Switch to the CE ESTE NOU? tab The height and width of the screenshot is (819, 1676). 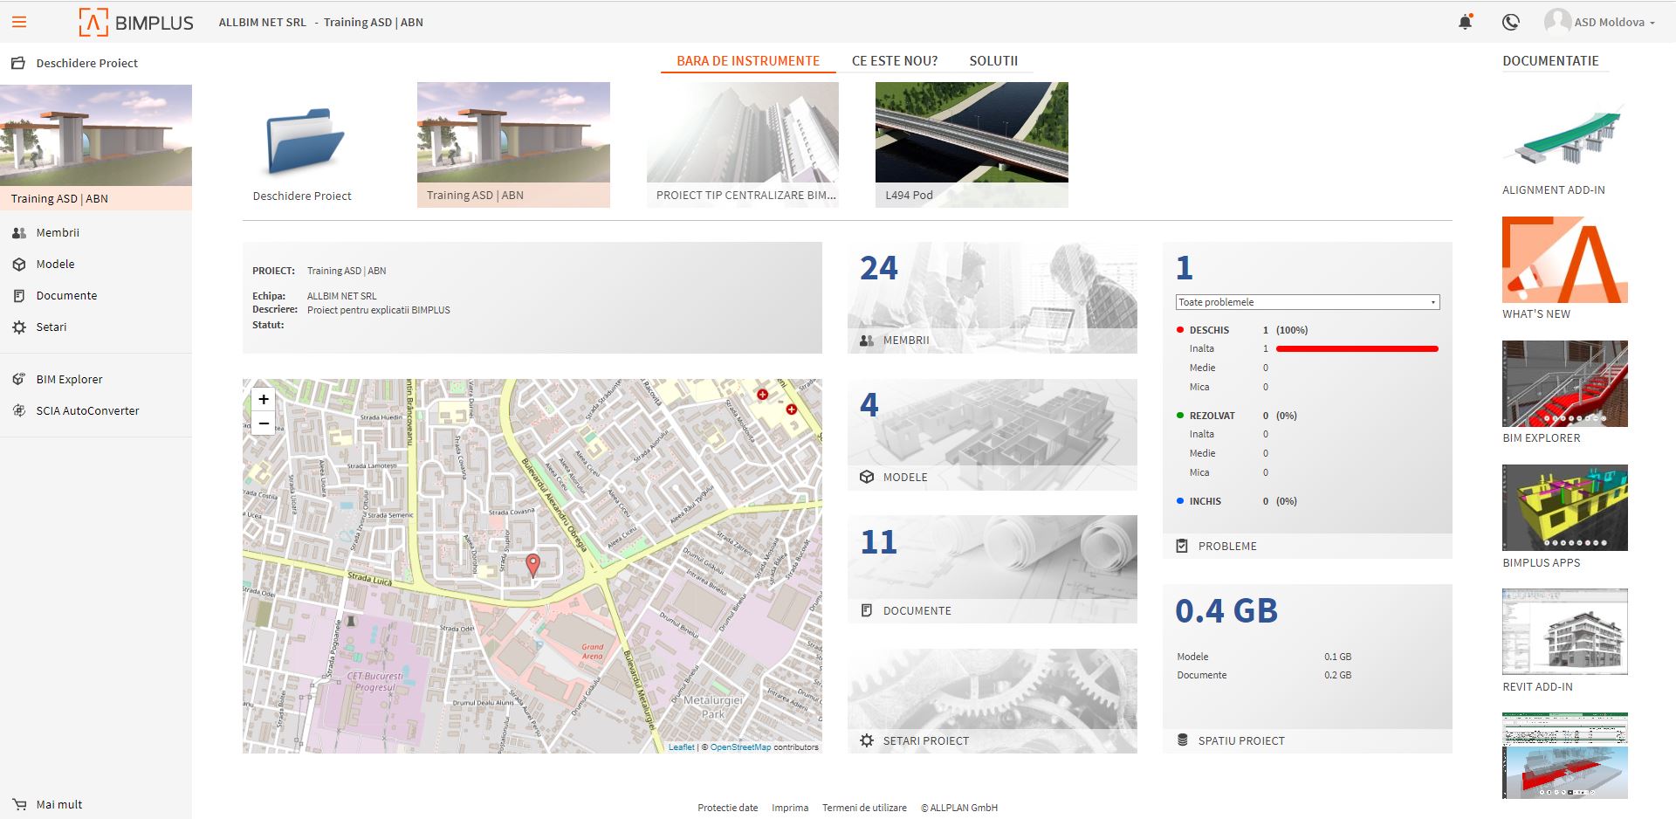894,60
